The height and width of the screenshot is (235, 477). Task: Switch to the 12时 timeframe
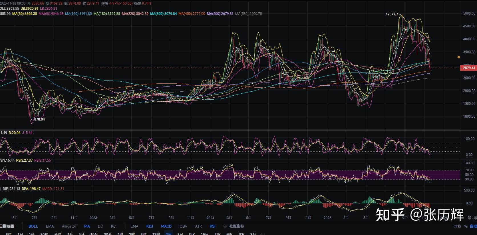(156, 234)
